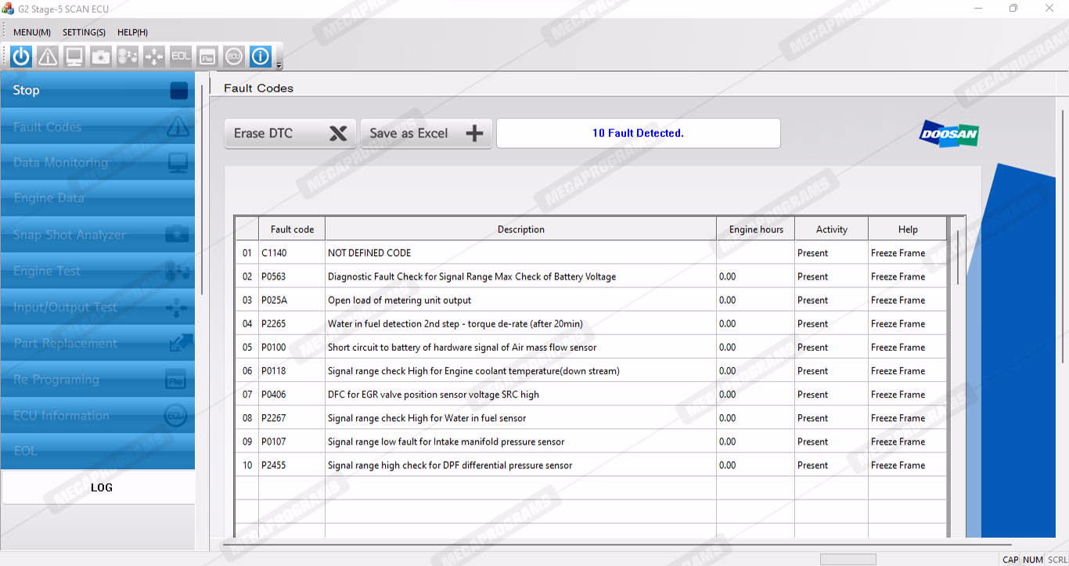Open the HELP(H) menu
The width and height of the screenshot is (1069, 566).
point(132,32)
